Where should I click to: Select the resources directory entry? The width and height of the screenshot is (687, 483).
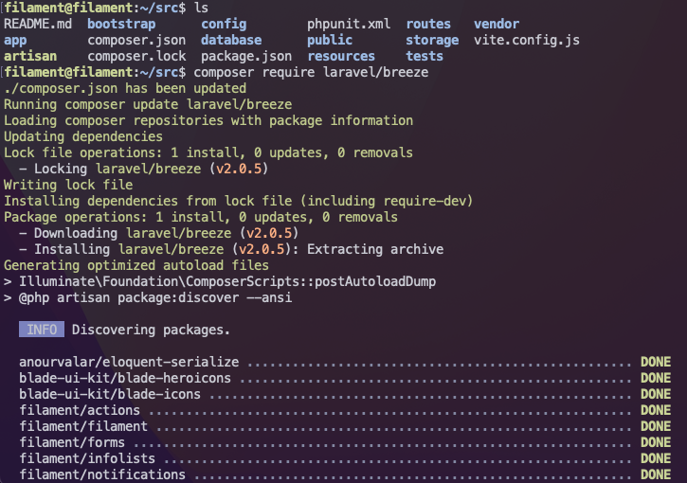(x=341, y=57)
